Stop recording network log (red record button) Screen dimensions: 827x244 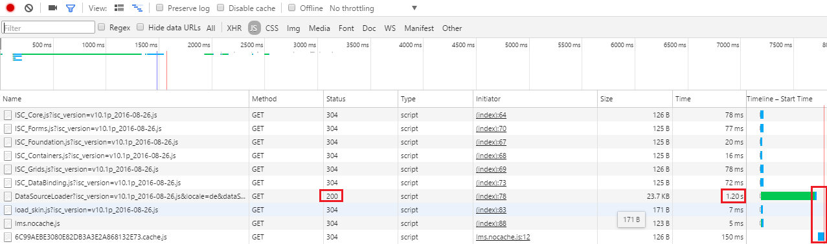(10, 8)
